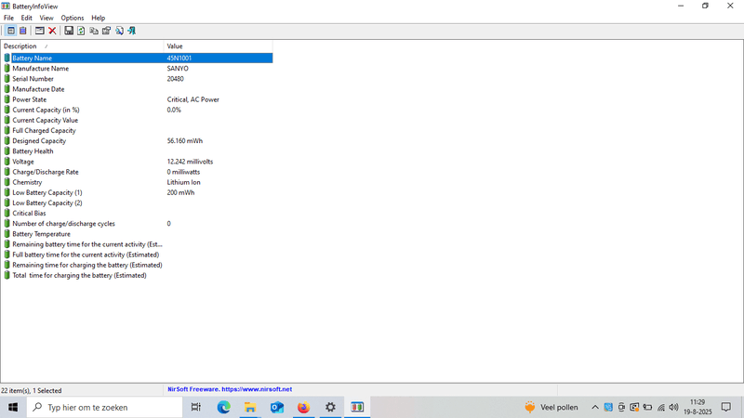Click the Meet Now camera tray icon
Screen dimensions: 744x418
tap(621, 407)
